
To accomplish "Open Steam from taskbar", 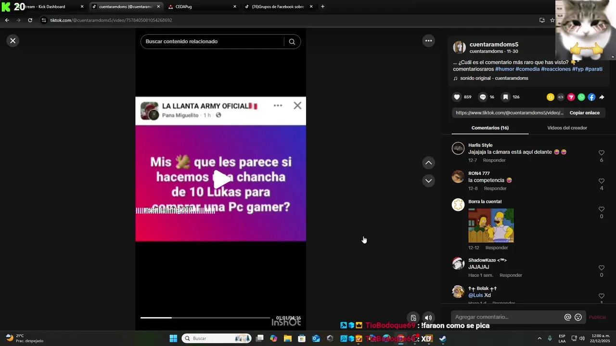I will tap(442, 338).
